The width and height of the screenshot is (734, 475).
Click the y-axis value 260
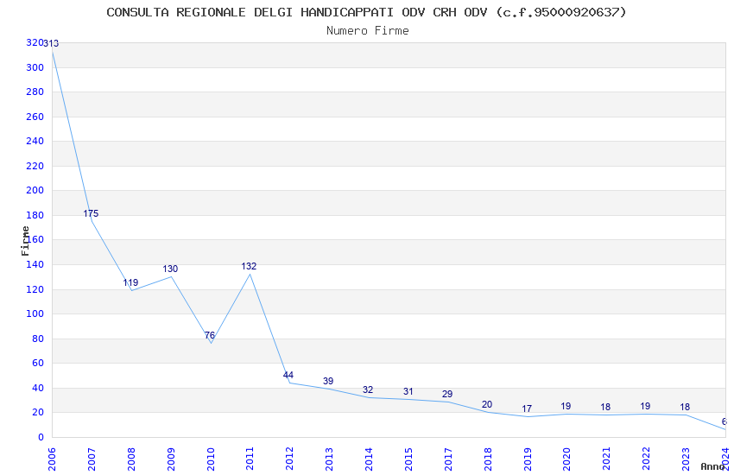click(35, 117)
